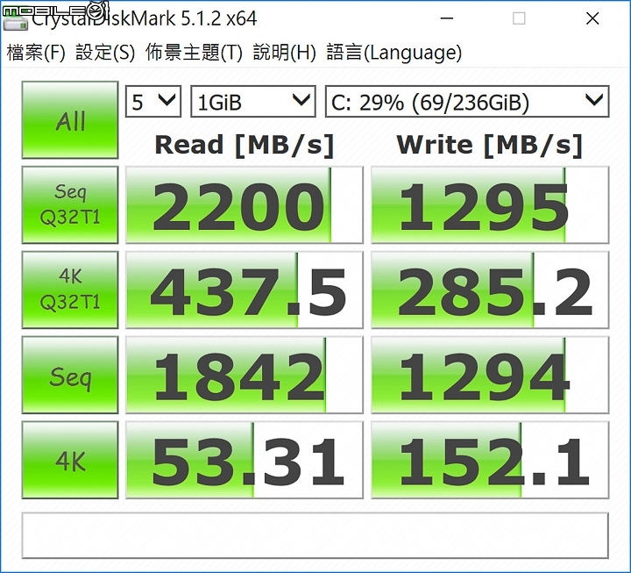Click the CrystalDiskMark app icon in title bar
The height and width of the screenshot is (573, 631).
click(x=16, y=23)
